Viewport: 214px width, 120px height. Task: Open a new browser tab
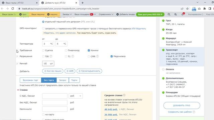[x=83, y=3]
